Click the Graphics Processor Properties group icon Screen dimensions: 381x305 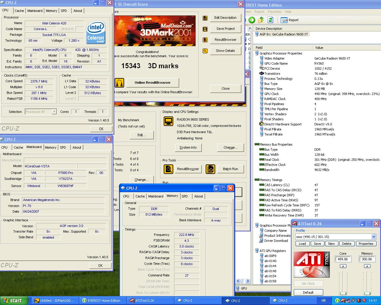(x=257, y=53)
